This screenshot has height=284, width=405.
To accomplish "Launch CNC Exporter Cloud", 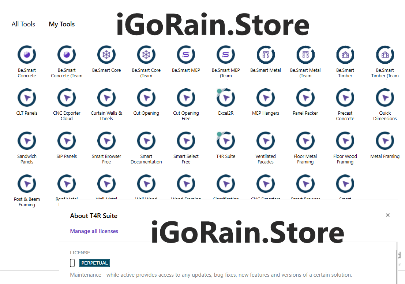I will [67, 98].
